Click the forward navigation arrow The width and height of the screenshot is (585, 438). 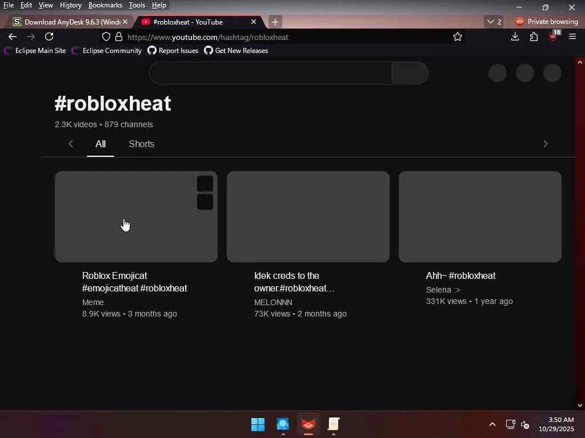(x=31, y=37)
